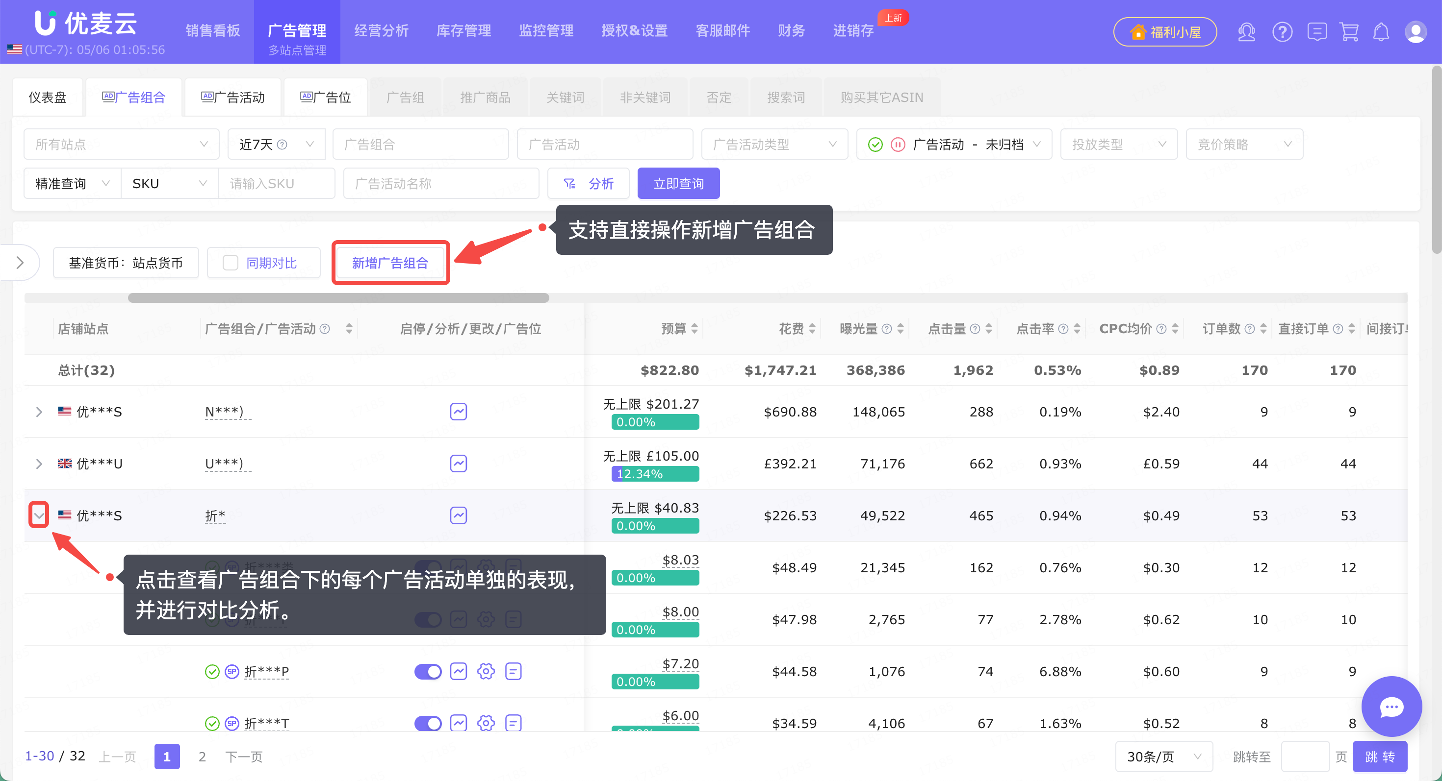This screenshot has width=1442, height=781.
Task: Open settings gear for 折***T campaign
Action: 486,723
